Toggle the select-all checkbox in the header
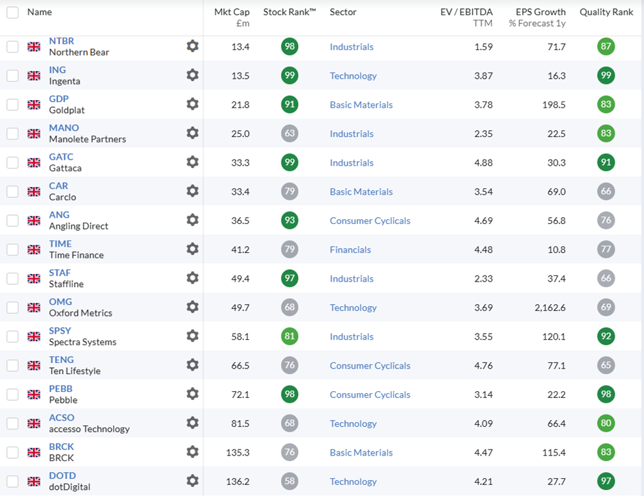The width and height of the screenshot is (644, 496). click(x=12, y=12)
